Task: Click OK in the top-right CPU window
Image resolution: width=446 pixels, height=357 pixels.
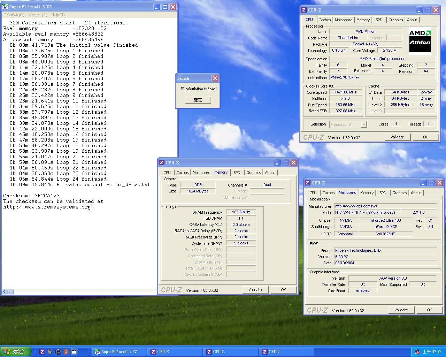Action: pyautogui.click(x=425, y=137)
